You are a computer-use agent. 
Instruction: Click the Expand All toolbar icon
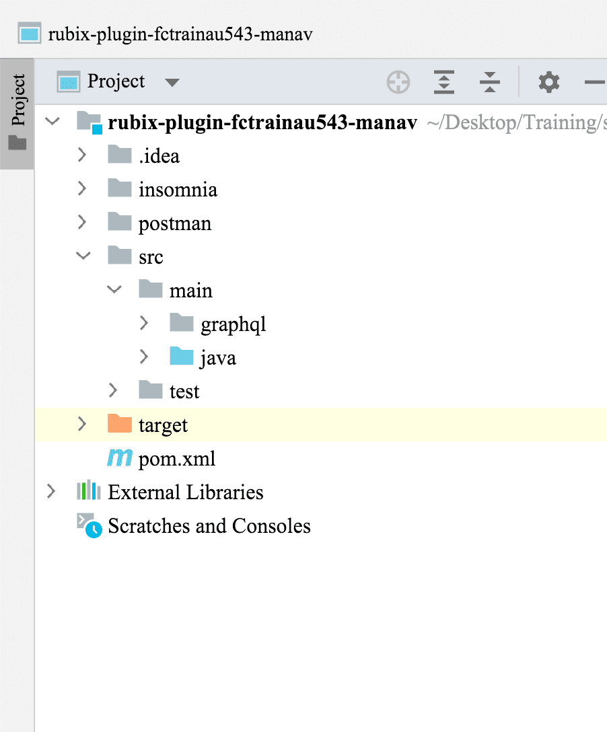point(444,82)
